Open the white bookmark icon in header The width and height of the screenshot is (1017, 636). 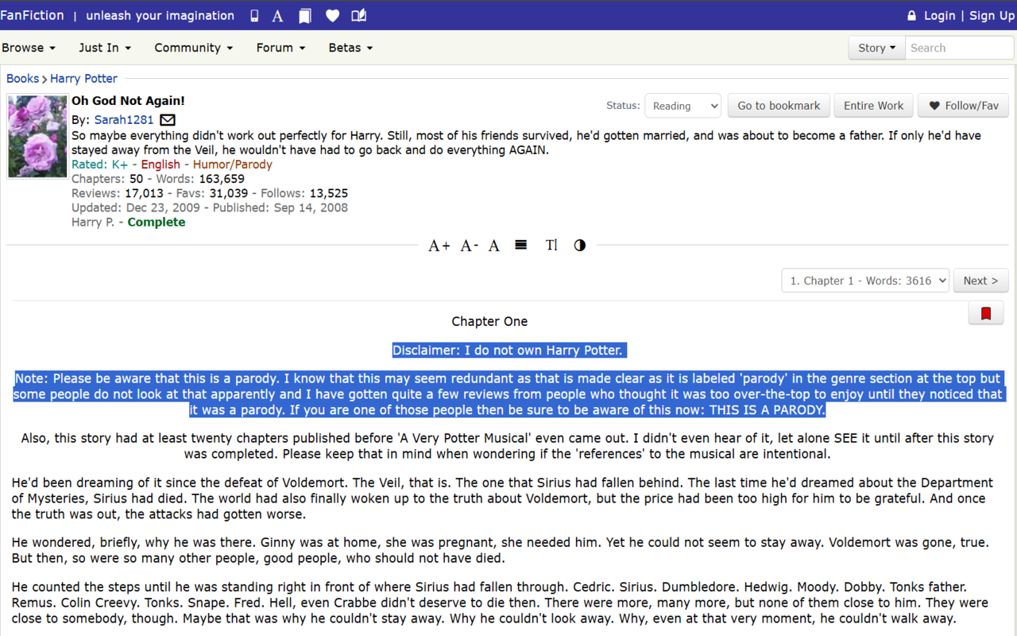[x=305, y=16]
